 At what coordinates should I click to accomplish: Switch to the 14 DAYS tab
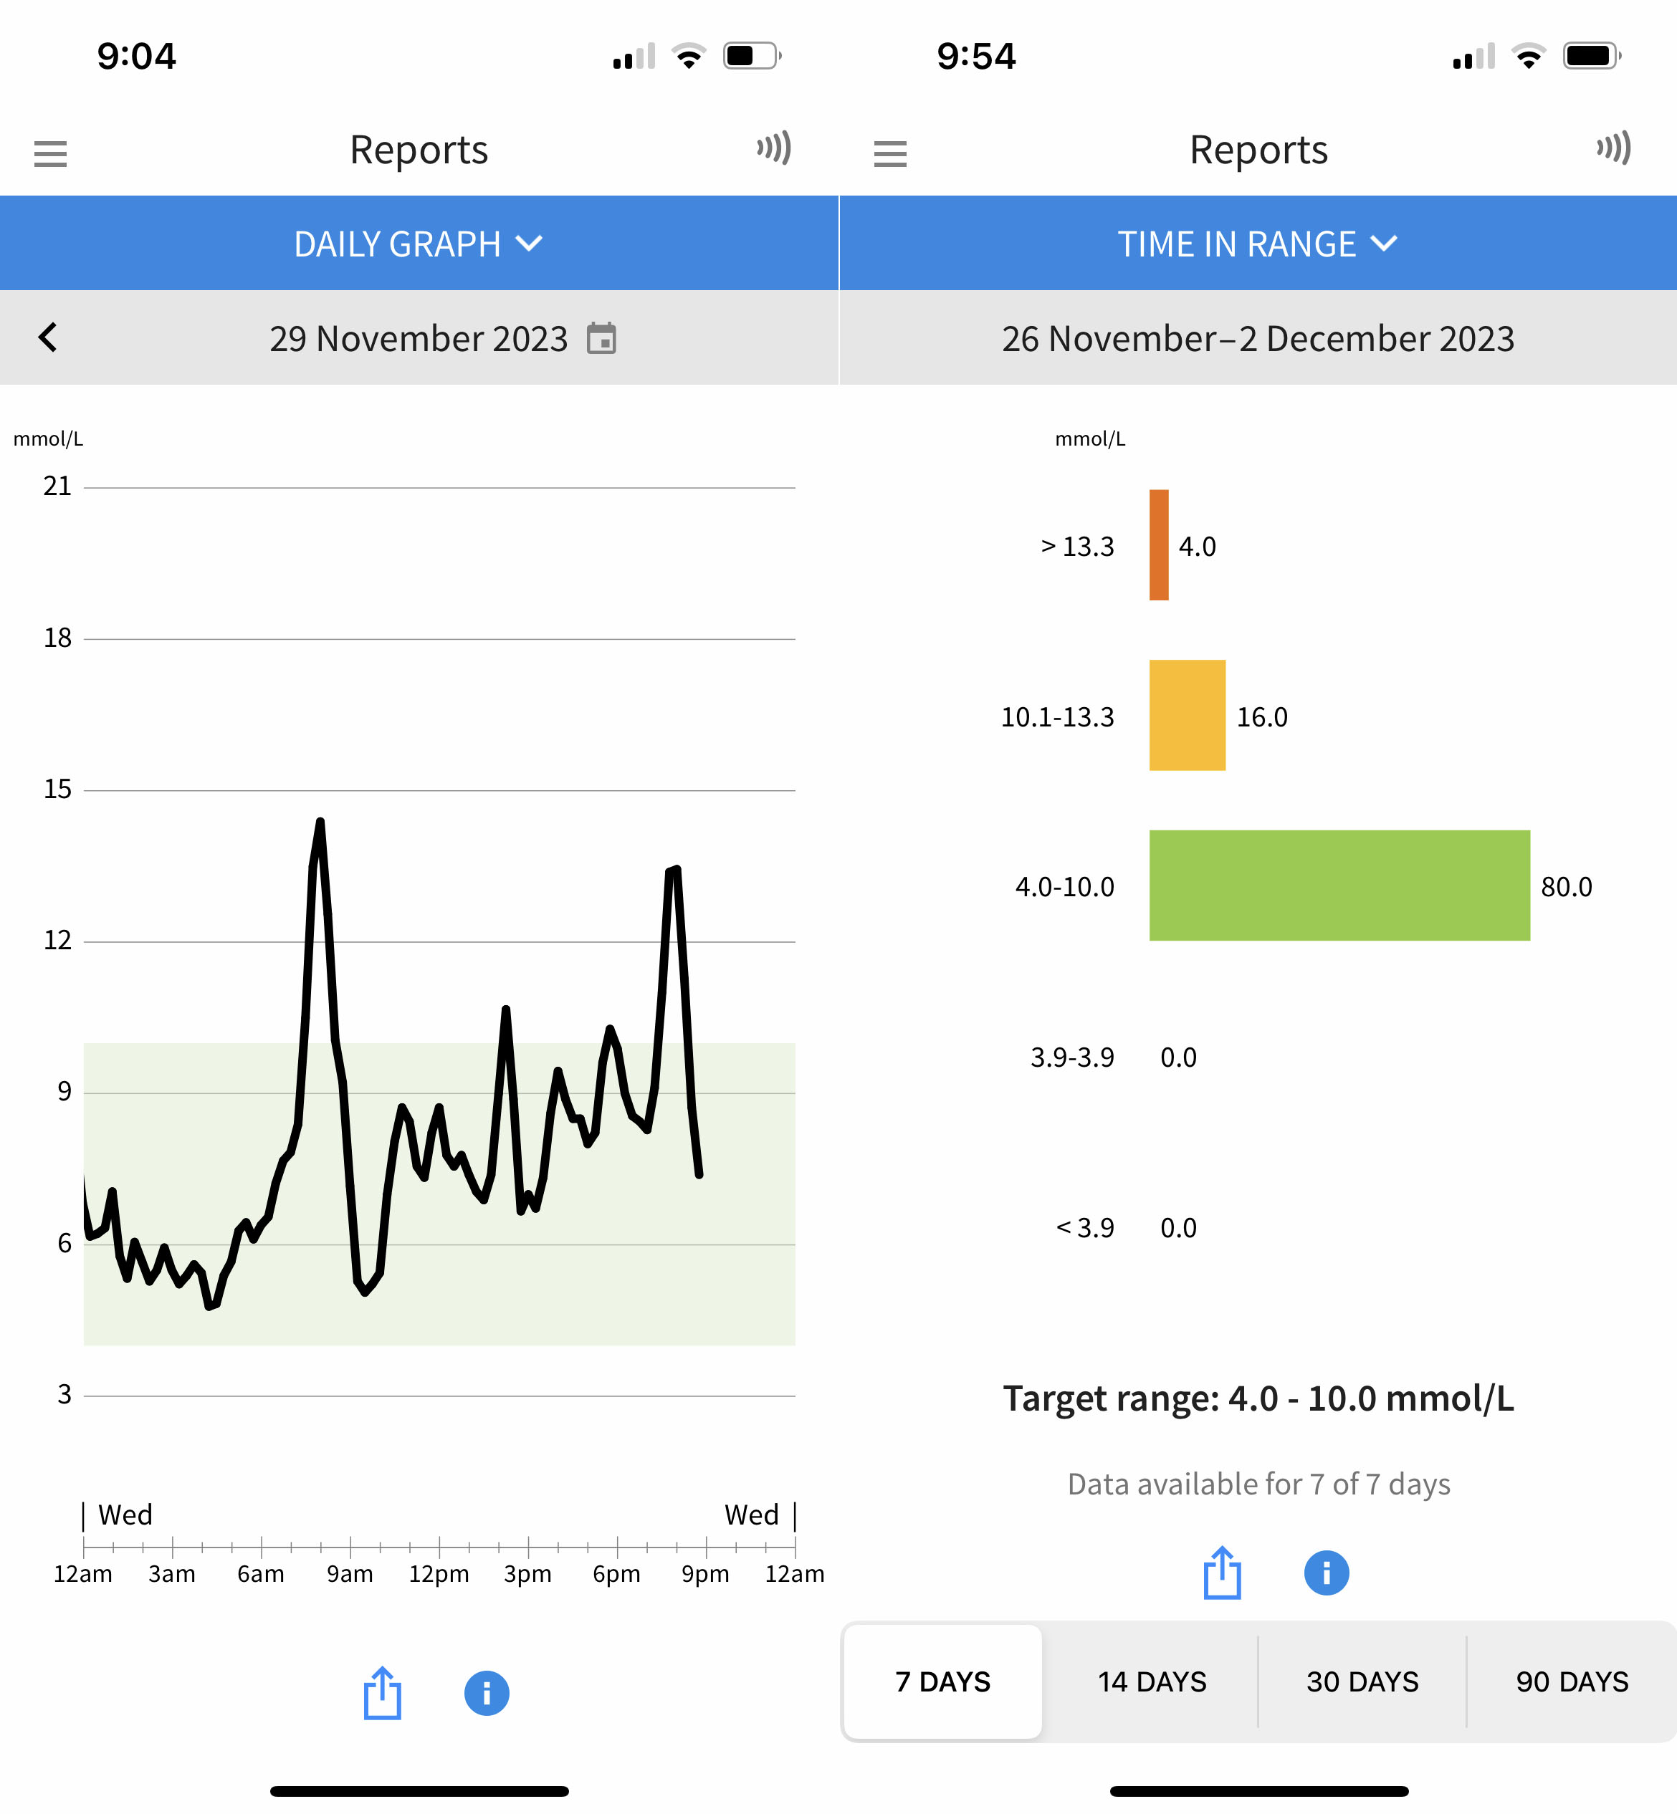[1152, 1681]
